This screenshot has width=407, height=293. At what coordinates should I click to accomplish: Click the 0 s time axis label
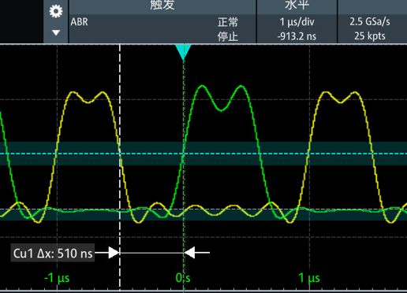coord(183,278)
